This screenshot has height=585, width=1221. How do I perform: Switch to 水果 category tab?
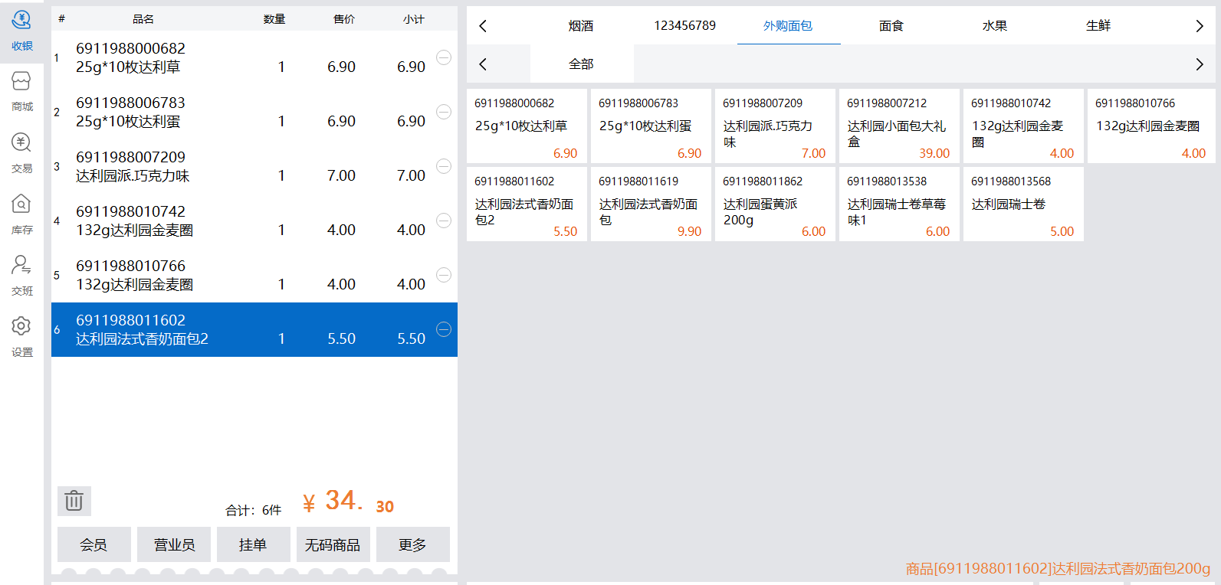tap(995, 26)
